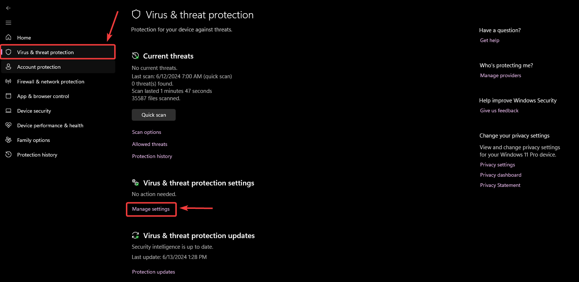Open the hamburger navigation menu

[x=8, y=23]
